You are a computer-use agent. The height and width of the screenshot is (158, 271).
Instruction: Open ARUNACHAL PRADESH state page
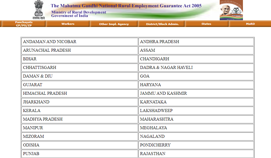47,50
